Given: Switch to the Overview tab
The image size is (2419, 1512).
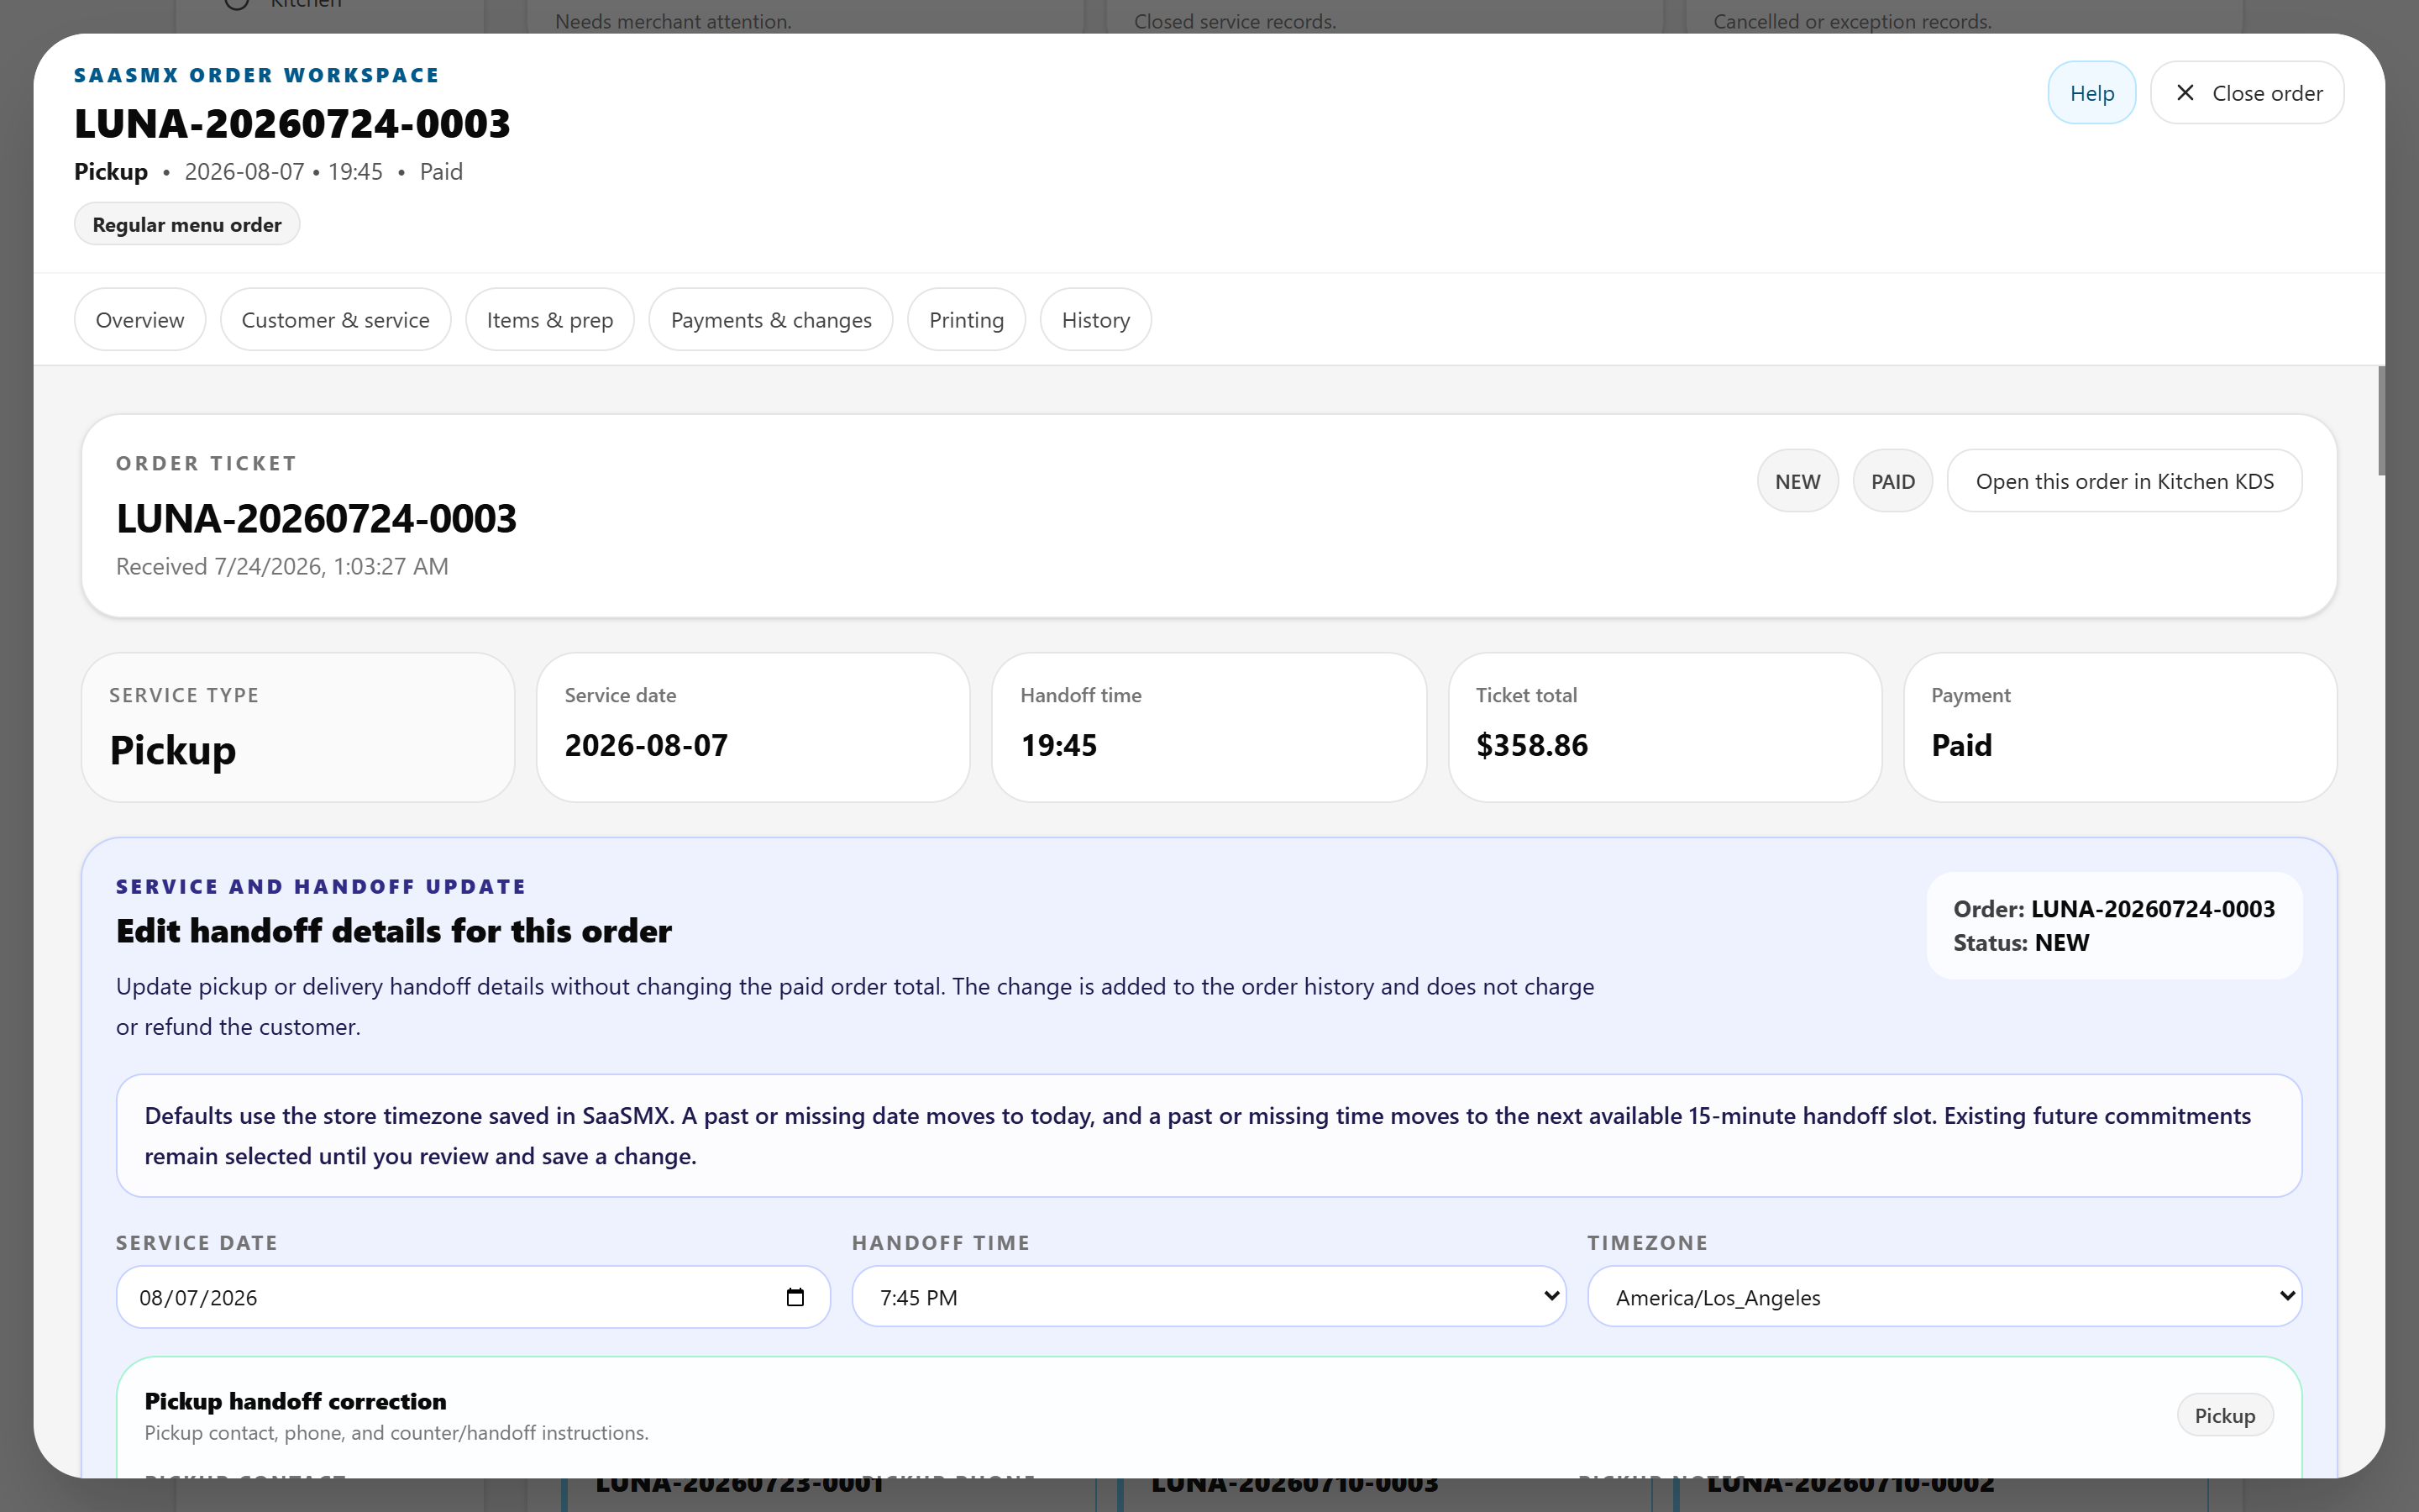Looking at the screenshot, I should tap(140, 320).
